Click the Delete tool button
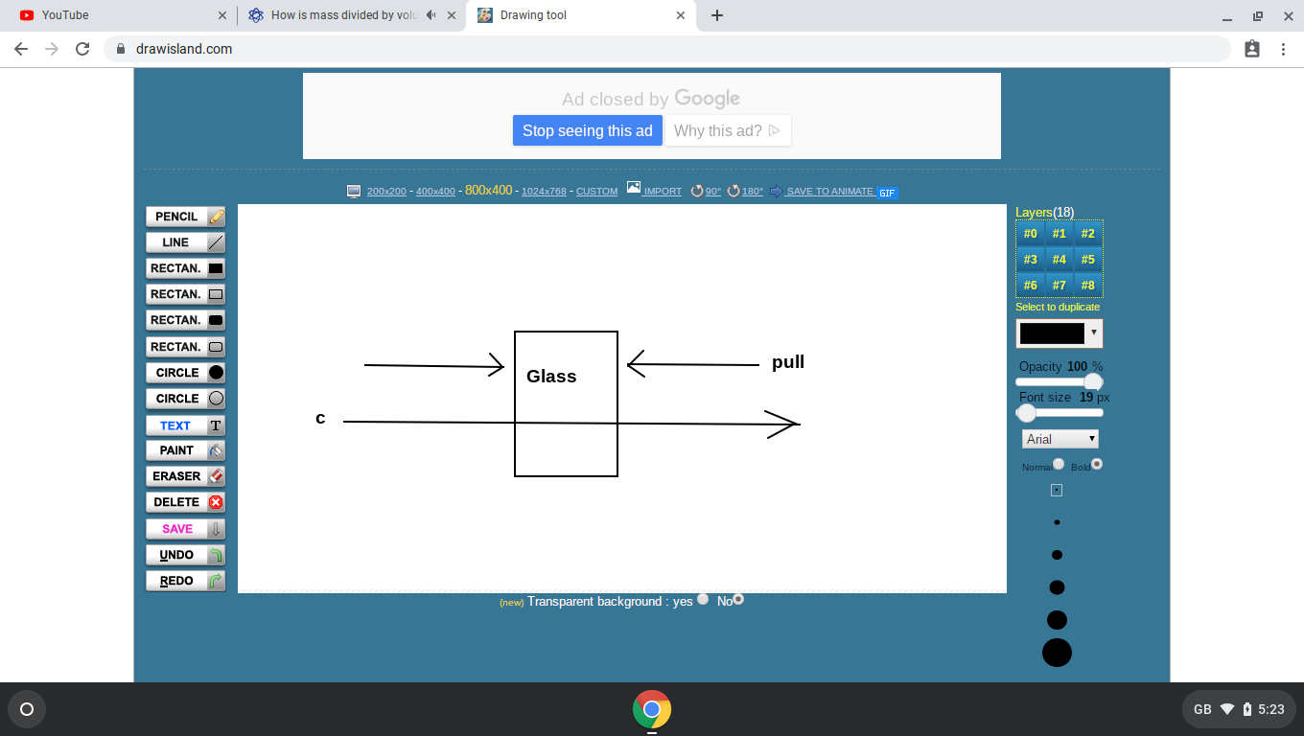The image size is (1304, 736). click(185, 502)
